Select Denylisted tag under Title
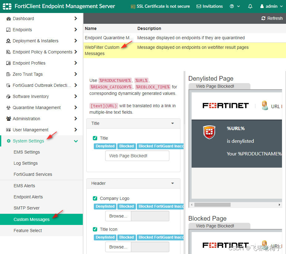Image resolution: width=286 pixels, height=254 pixels. tap(105, 146)
